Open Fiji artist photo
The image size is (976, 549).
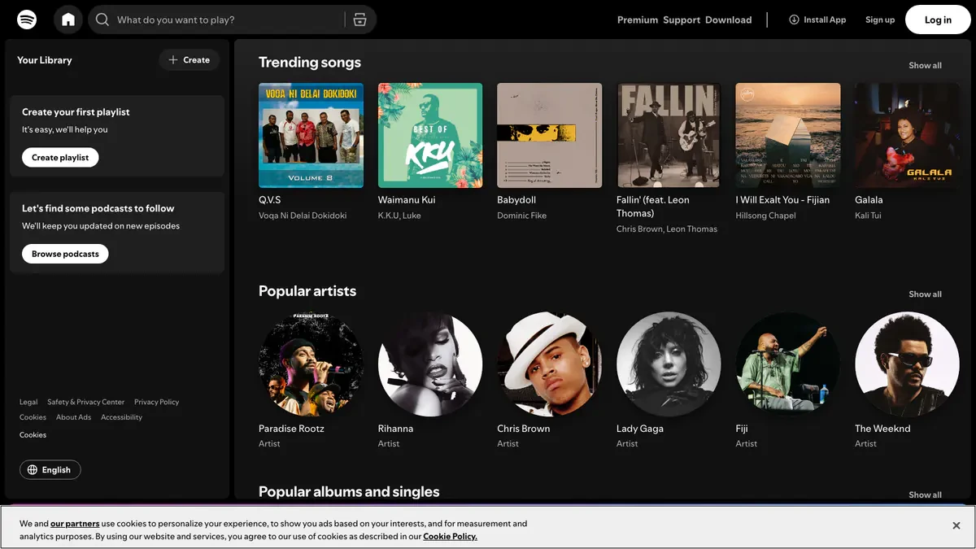click(x=788, y=364)
